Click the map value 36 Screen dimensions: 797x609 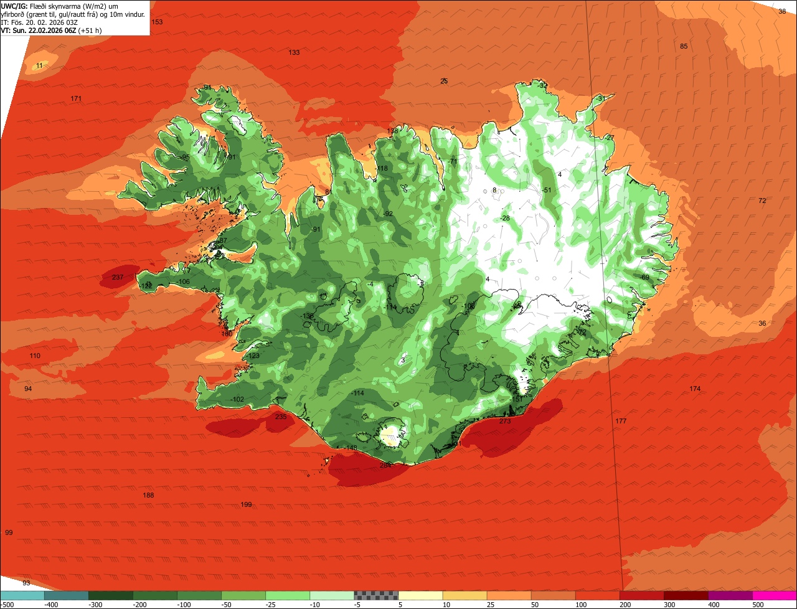762,323
